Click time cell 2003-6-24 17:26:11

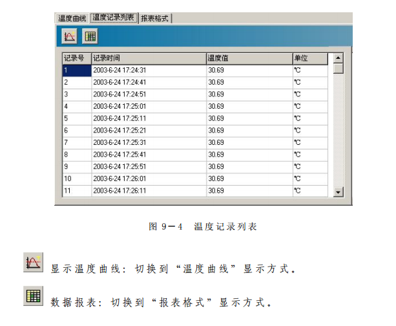149,191
